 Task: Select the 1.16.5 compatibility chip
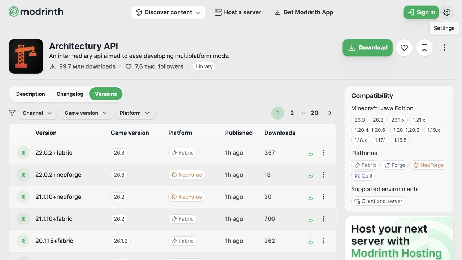[400, 140]
